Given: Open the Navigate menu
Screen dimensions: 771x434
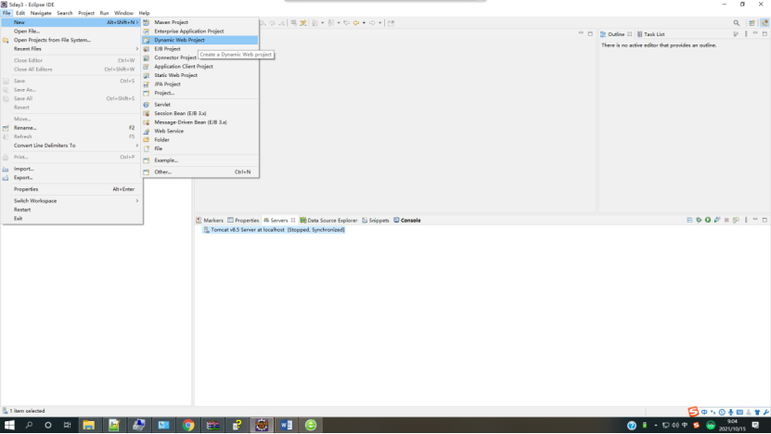Looking at the screenshot, I should pos(41,13).
